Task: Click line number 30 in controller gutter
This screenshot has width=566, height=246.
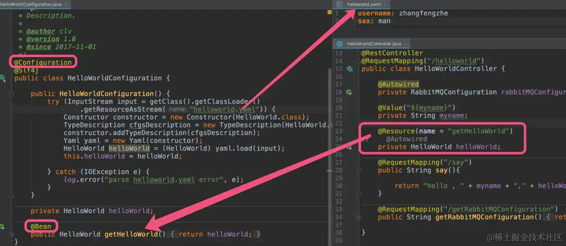Action: point(338,186)
